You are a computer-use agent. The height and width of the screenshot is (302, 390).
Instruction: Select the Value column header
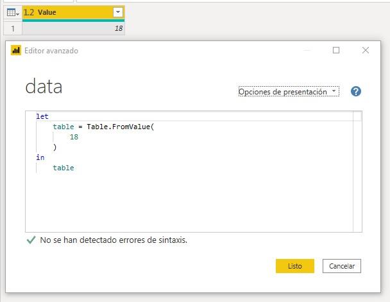click(71, 12)
